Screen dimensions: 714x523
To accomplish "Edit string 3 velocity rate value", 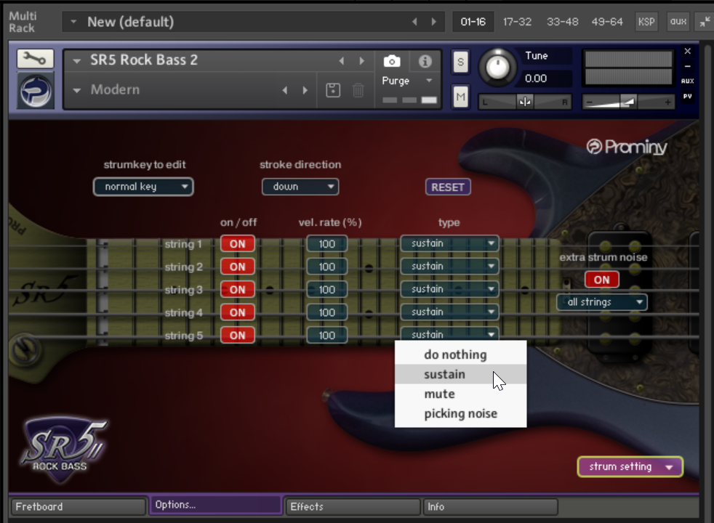I will (326, 289).
